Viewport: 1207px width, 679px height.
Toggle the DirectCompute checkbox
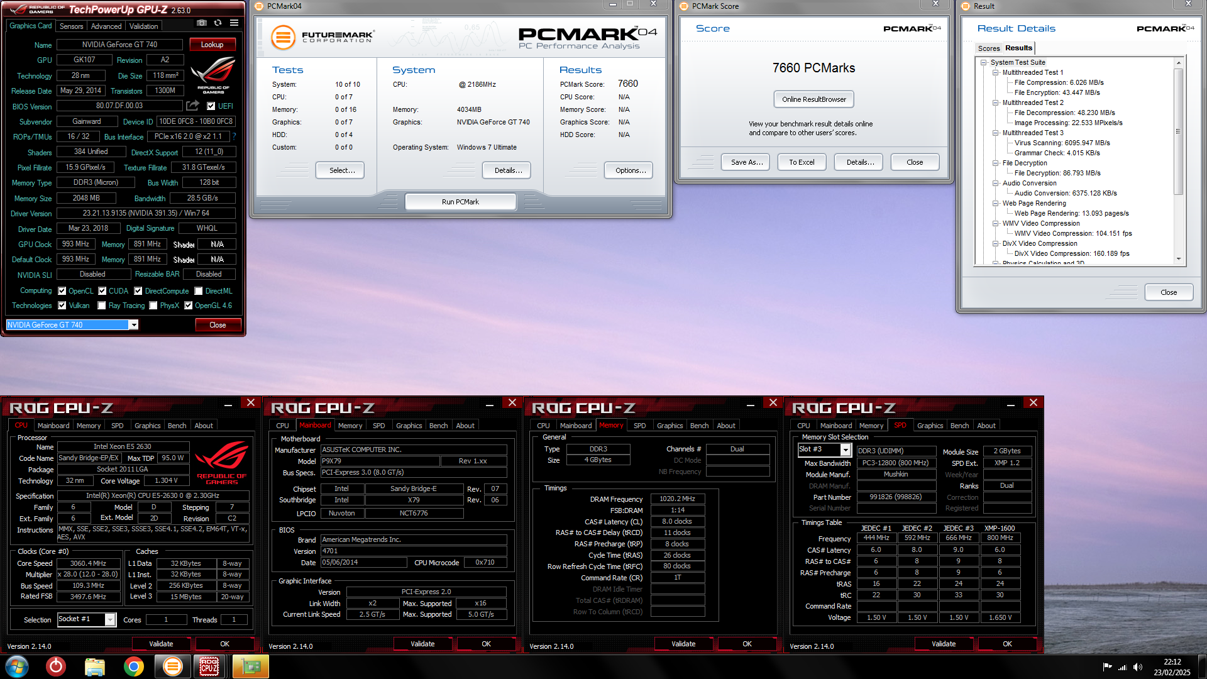(x=138, y=291)
